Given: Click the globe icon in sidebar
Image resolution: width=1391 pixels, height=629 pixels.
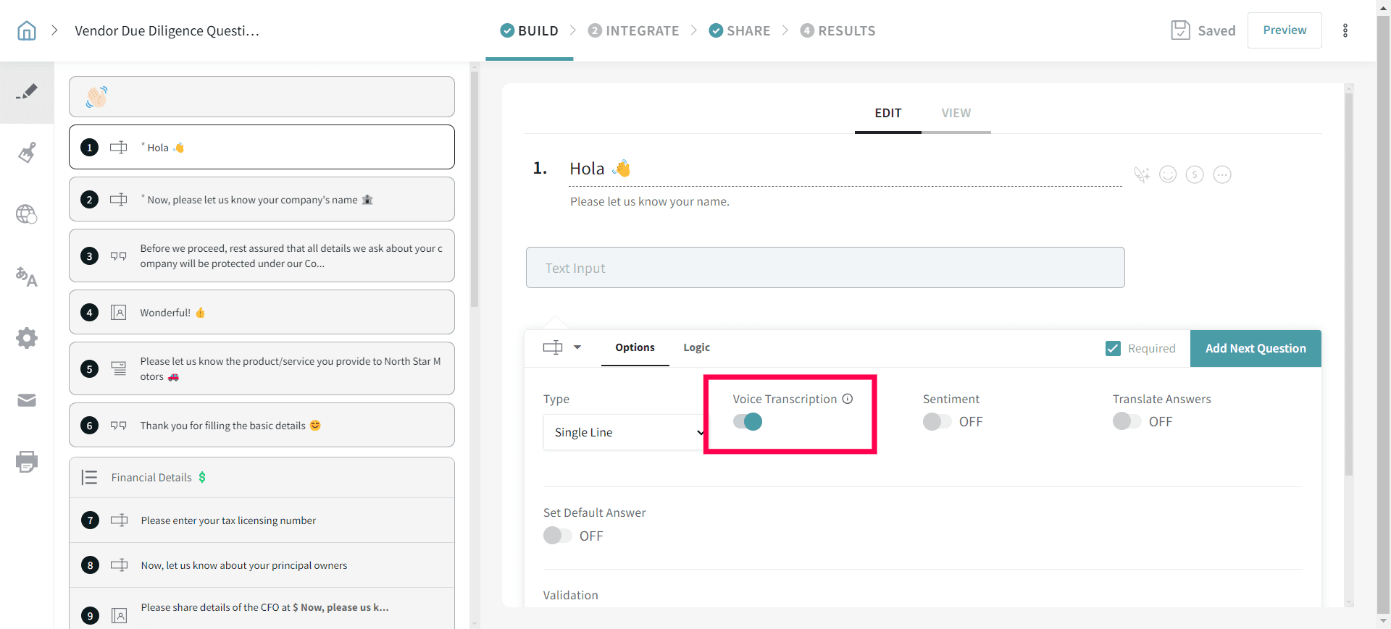Looking at the screenshot, I should click(x=27, y=214).
